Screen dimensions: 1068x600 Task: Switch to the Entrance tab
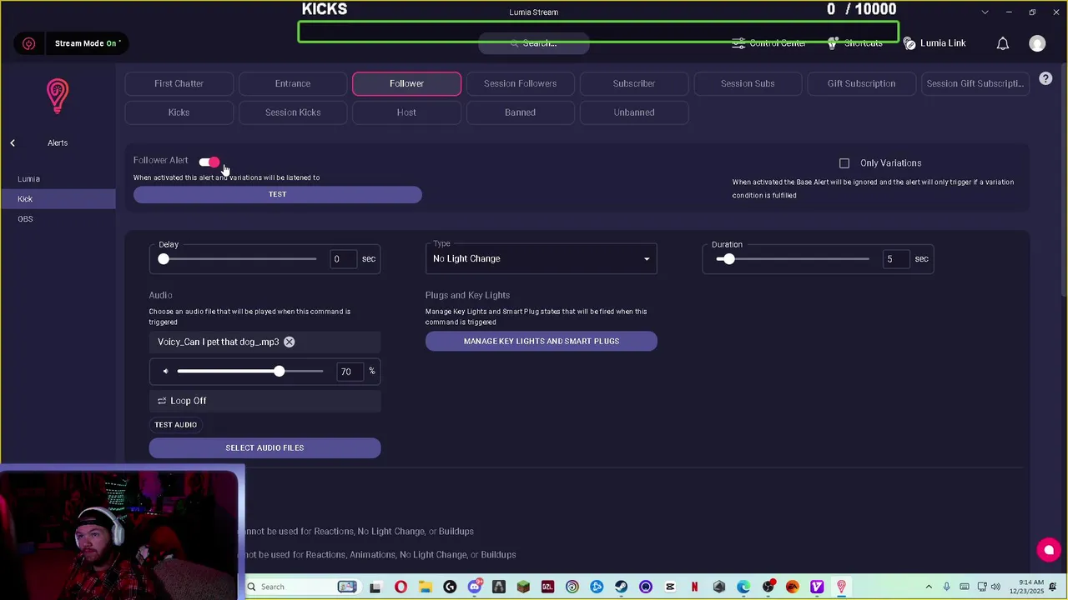pyautogui.click(x=293, y=83)
